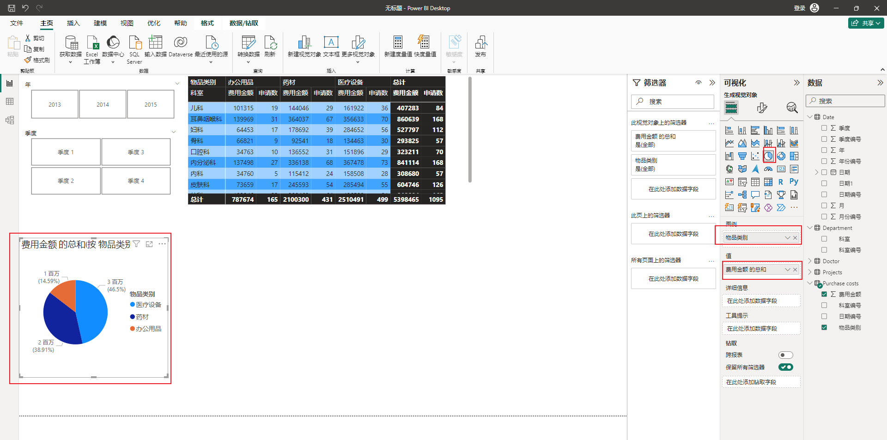The width and height of the screenshot is (887, 440).
Task: Click the save icon in title bar
Action: 12,8
